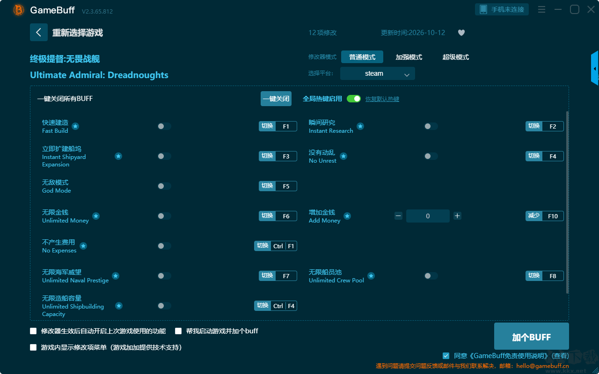Click Ctrl F4 hotkey for Shipbuilding Capacity
The image size is (599, 374).
[276, 306]
